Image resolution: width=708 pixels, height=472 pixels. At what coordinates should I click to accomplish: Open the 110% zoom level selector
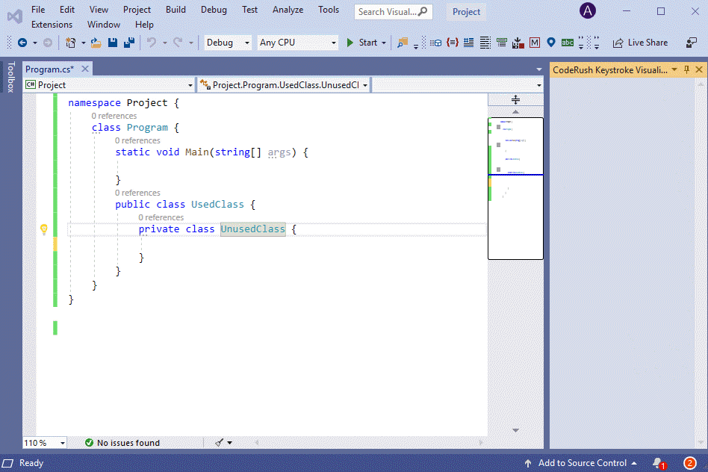pos(43,442)
